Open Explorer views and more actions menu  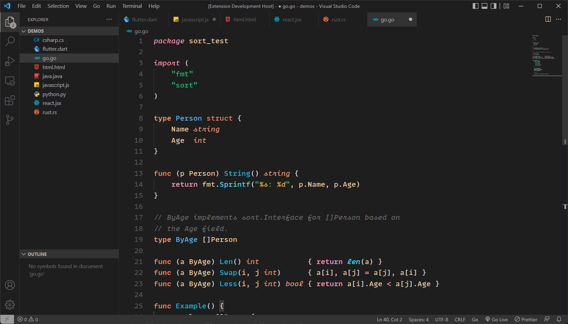109,19
